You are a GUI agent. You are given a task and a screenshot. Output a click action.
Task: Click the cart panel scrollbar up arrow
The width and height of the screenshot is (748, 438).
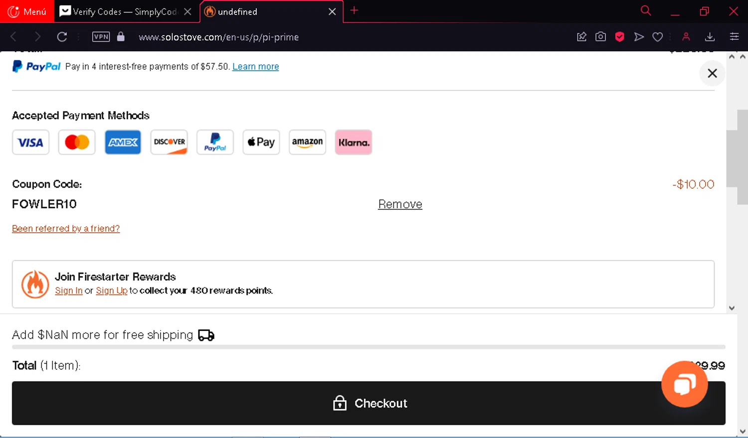(x=732, y=57)
